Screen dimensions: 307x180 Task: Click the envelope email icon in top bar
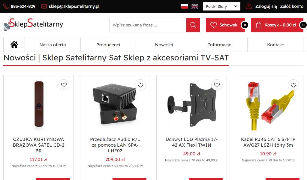click(x=44, y=6)
